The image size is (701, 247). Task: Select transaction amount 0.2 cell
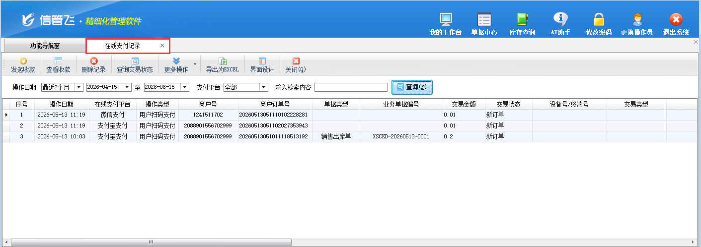point(464,136)
